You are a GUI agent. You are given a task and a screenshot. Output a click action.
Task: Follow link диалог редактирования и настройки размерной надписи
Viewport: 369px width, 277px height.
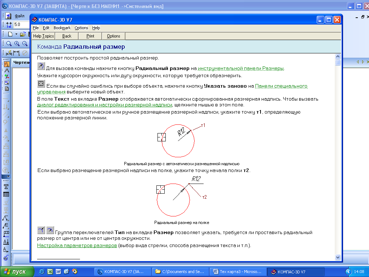click(105, 105)
